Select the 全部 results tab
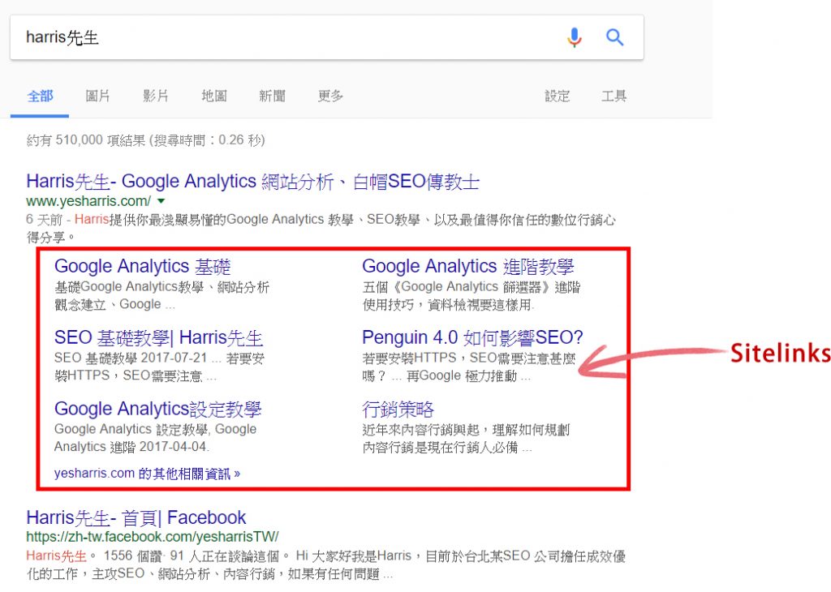The height and width of the screenshot is (592, 831). (40, 97)
